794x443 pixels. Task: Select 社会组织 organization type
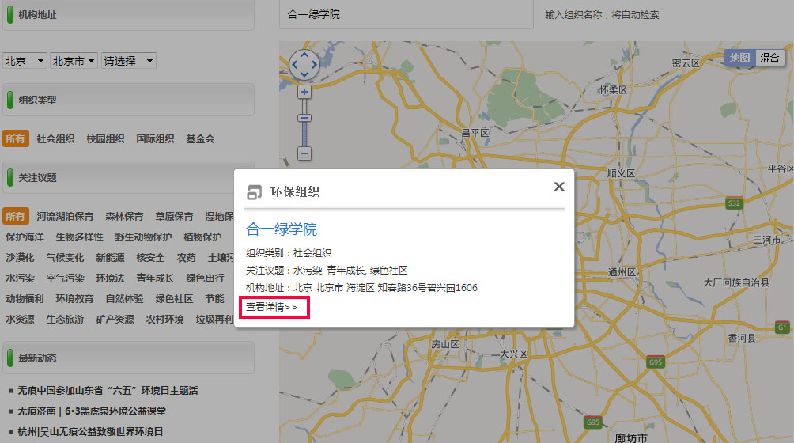55,139
